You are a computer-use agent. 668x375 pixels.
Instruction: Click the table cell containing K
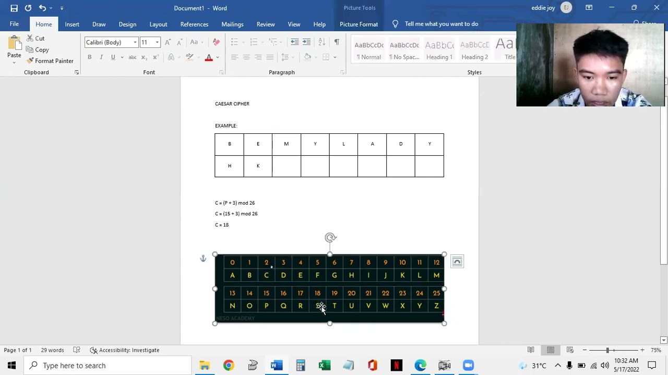pos(258,166)
